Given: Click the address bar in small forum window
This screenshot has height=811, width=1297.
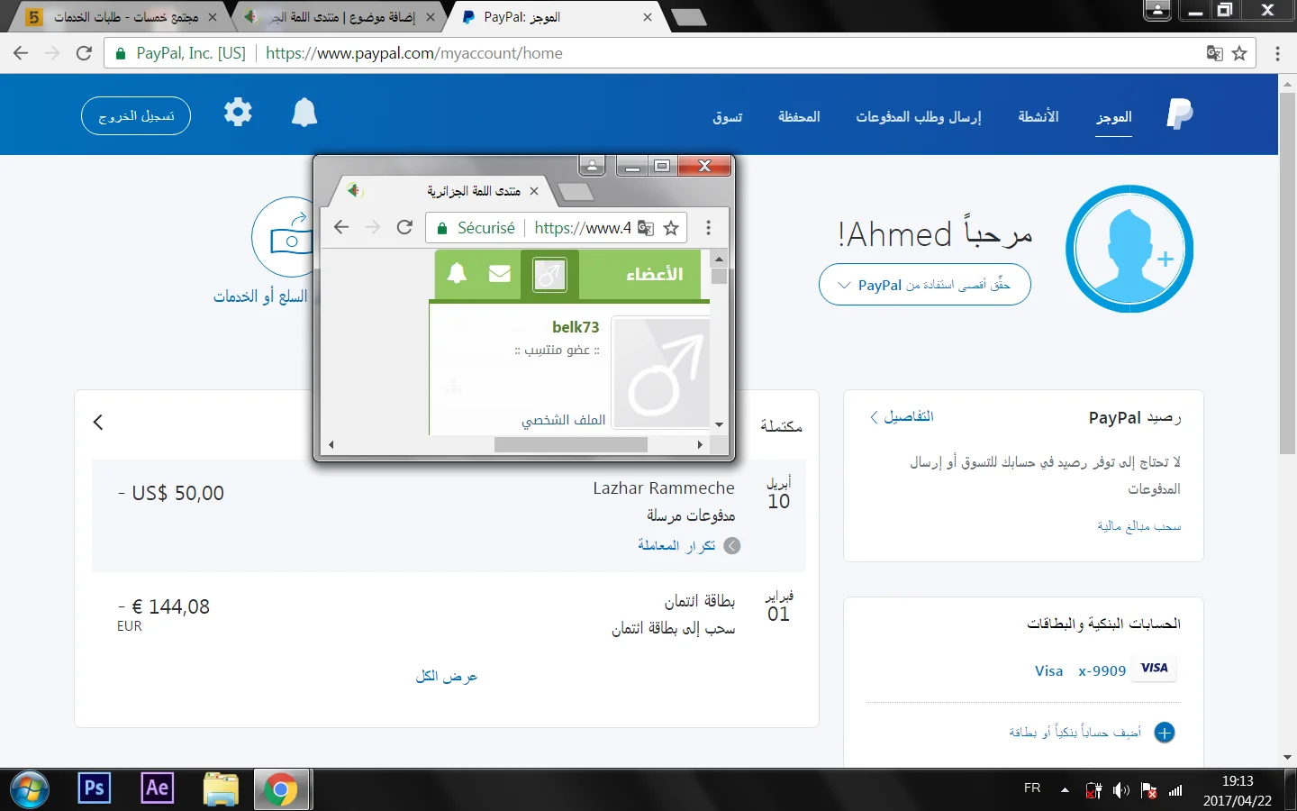Looking at the screenshot, I should point(556,228).
